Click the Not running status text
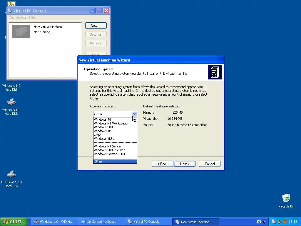 42,32
